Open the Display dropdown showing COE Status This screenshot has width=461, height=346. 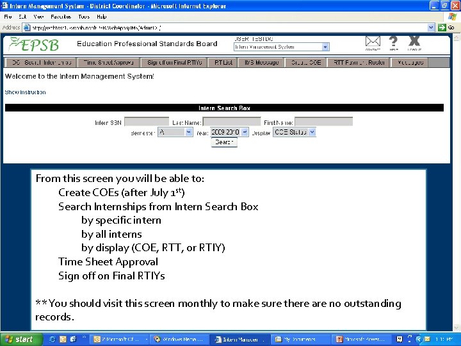coord(295,132)
